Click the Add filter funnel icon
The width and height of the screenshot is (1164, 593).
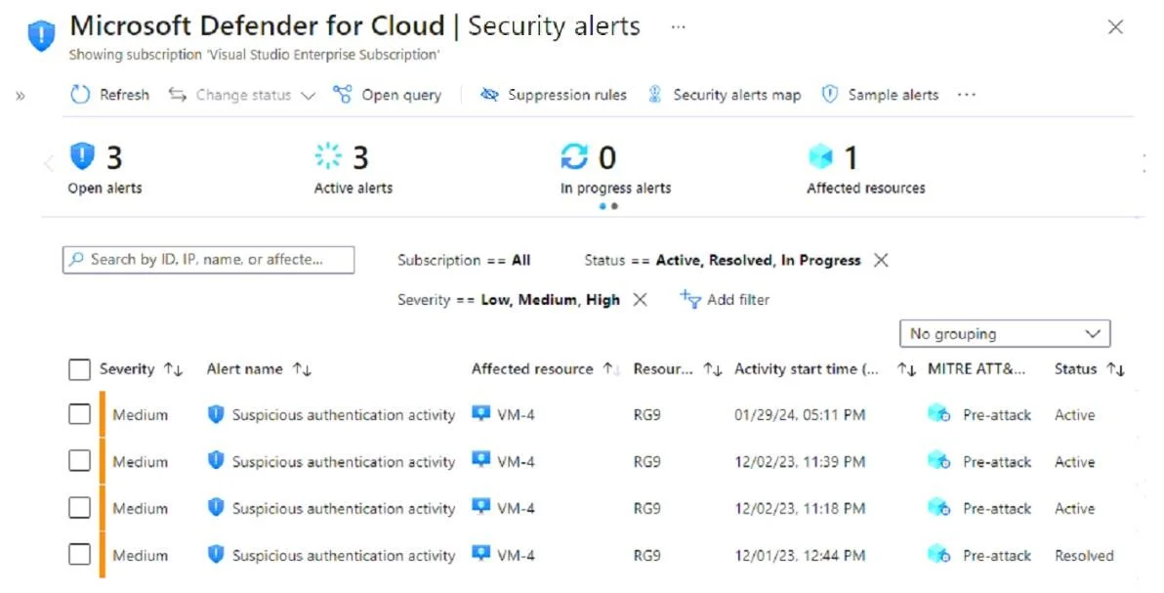click(690, 300)
